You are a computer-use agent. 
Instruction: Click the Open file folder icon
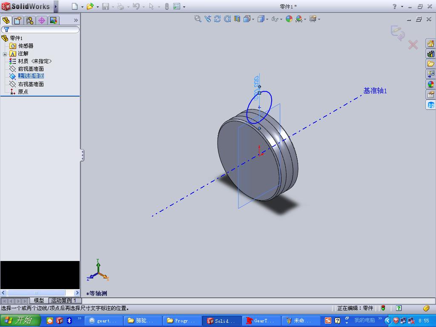coord(90,6)
